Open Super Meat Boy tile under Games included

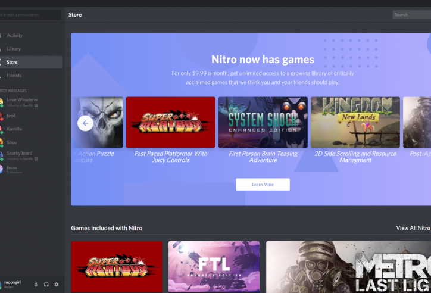(117, 267)
